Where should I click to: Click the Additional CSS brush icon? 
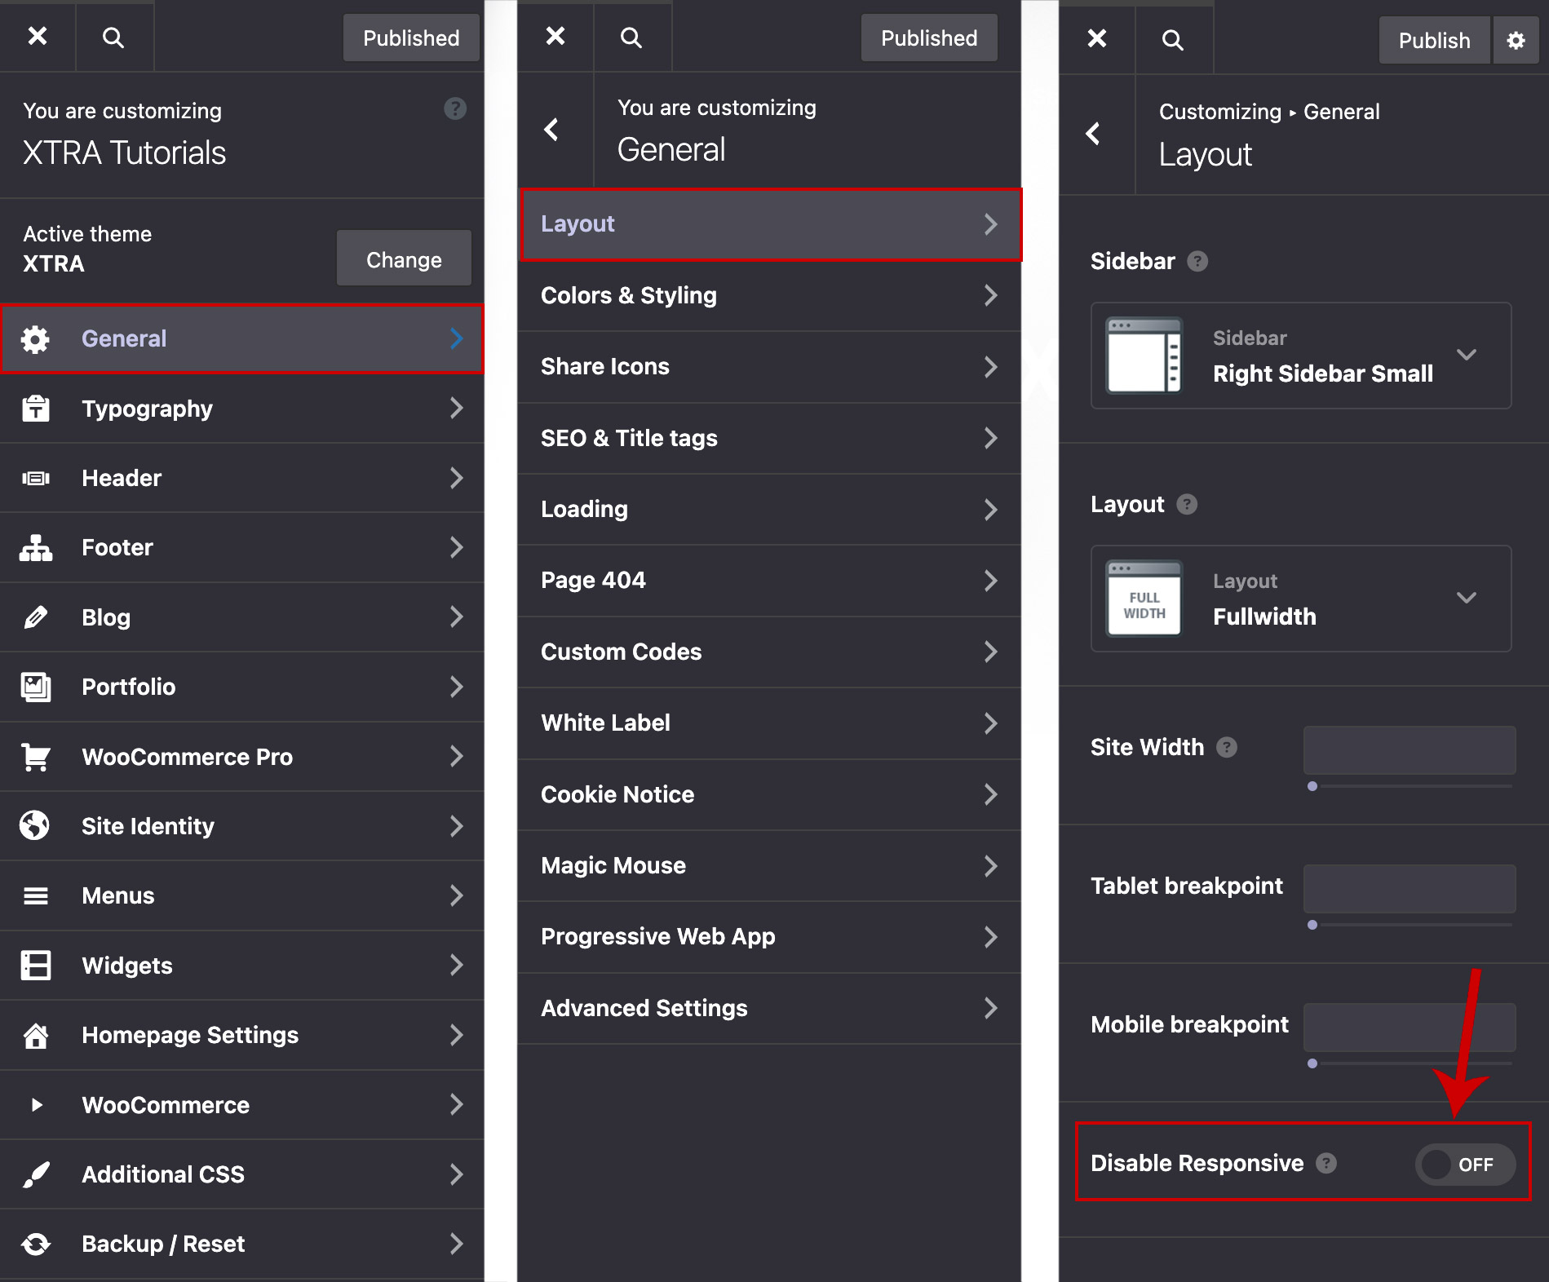pos(36,1174)
